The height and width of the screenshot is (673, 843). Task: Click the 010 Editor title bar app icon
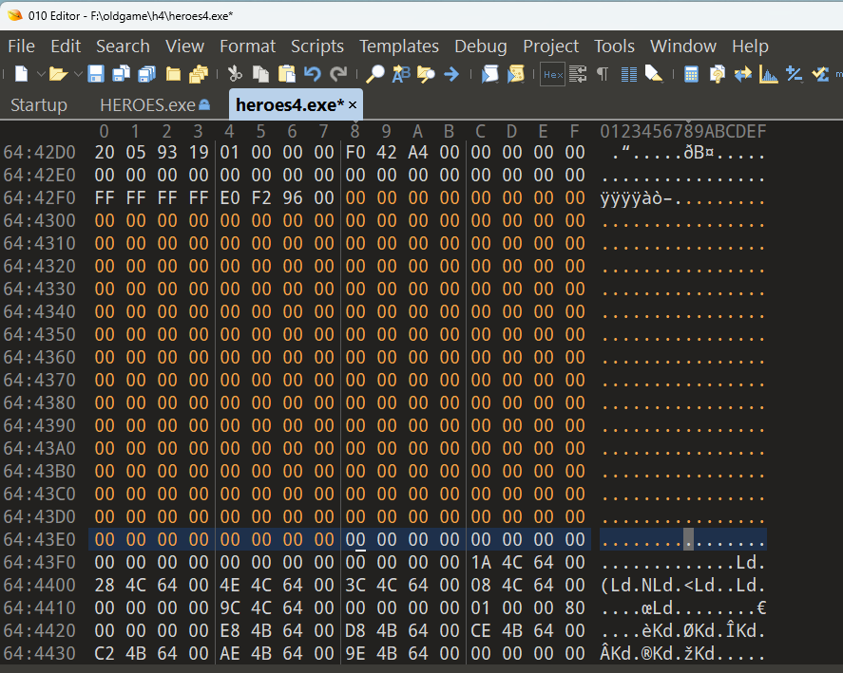tap(15, 15)
